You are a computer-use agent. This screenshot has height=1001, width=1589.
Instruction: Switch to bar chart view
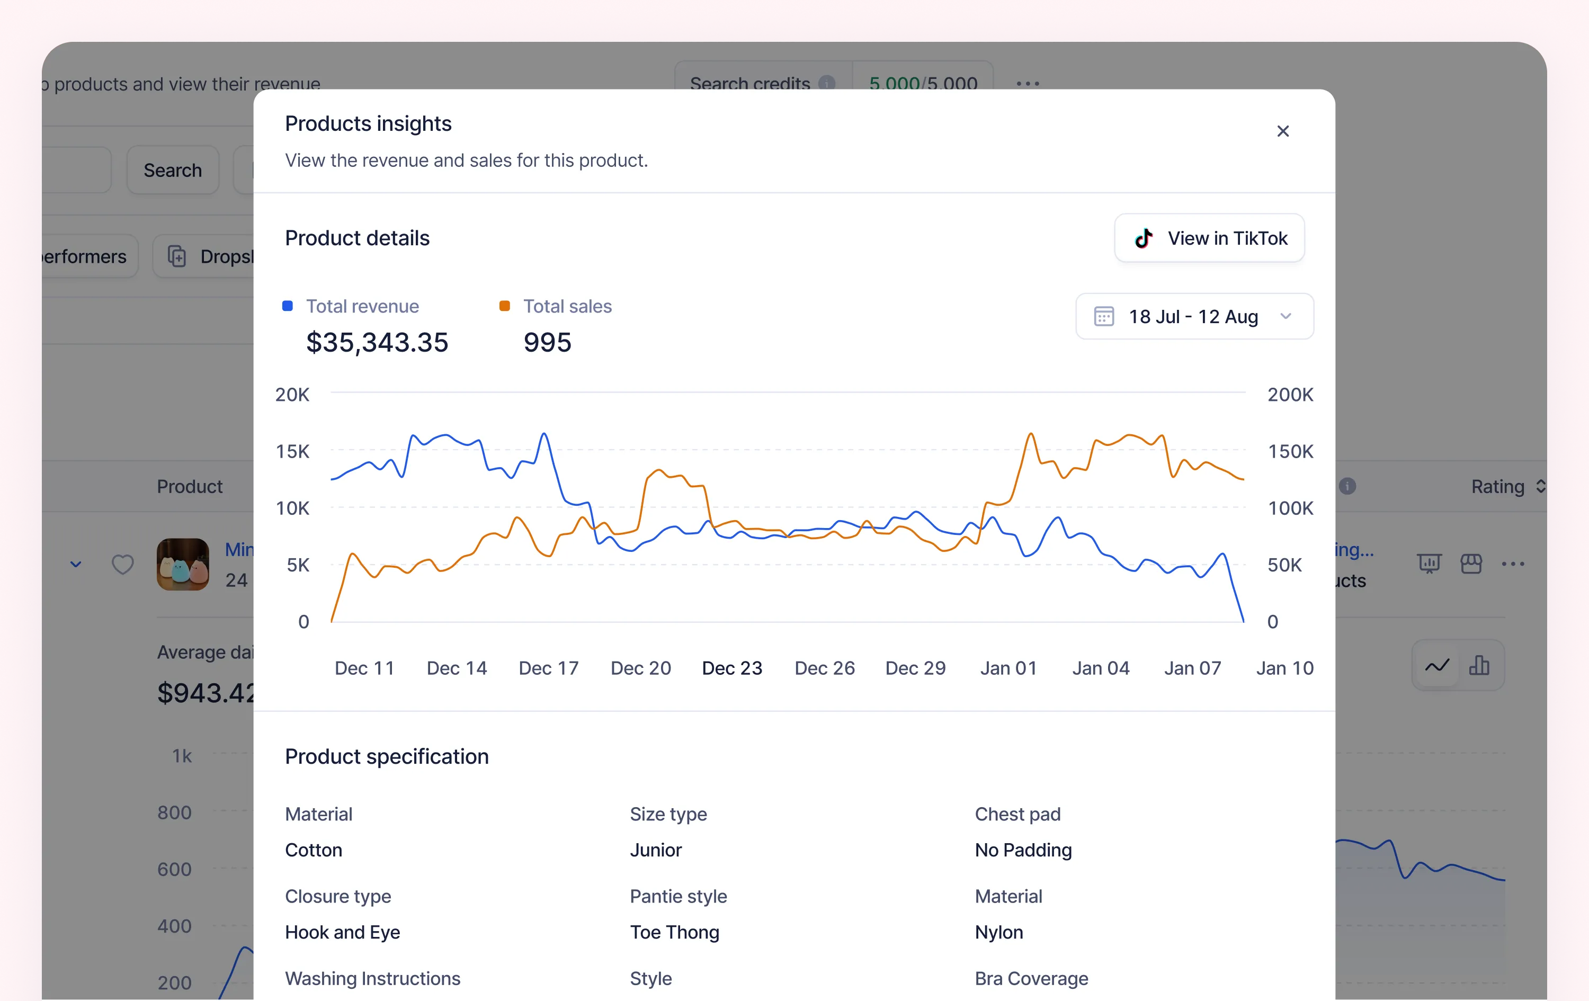(1479, 665)
